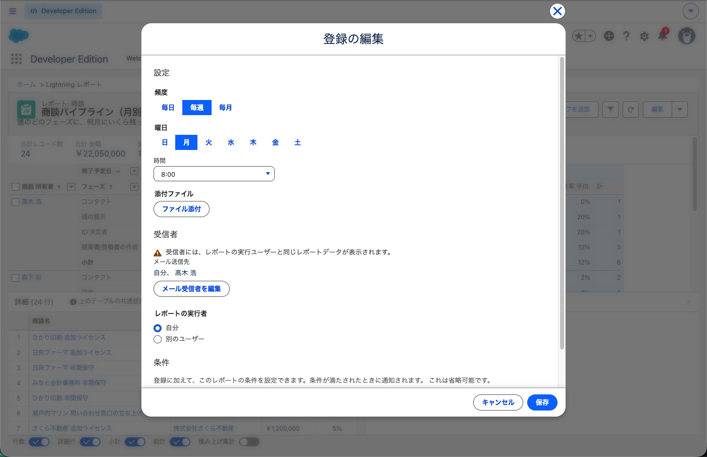Tick the checkbox for 高木 浩
This screenshot has width=707, height=457.
click(x=16, y=202)
